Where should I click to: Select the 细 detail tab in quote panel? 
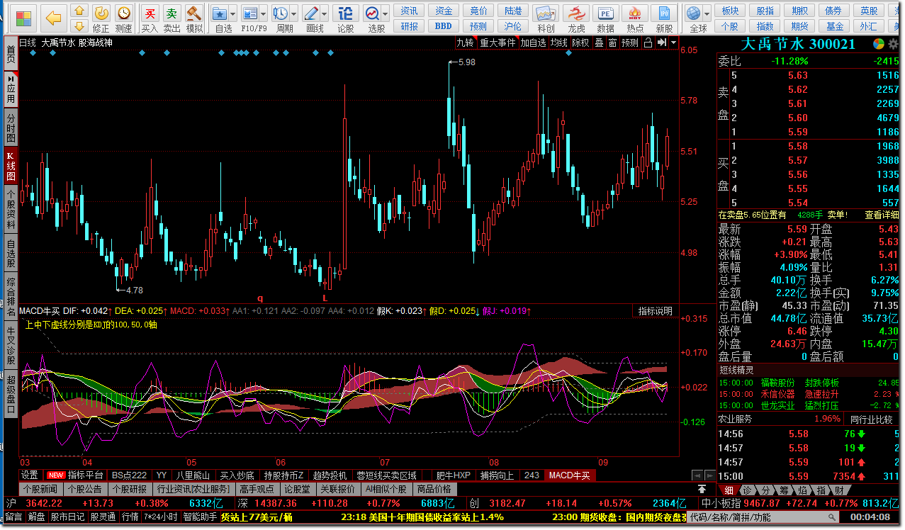tap(729, 490)
